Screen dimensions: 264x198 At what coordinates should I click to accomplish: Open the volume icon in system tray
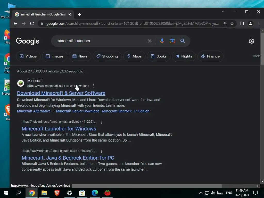tap(213, 193)
